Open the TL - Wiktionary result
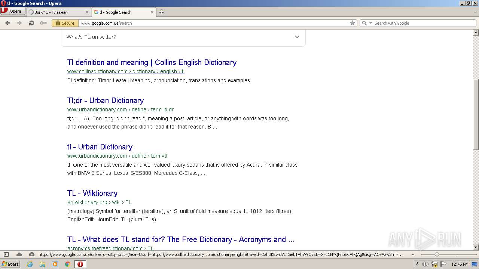Image resolution: width=479 pixels, height=269 pixels. coord(92,193)
